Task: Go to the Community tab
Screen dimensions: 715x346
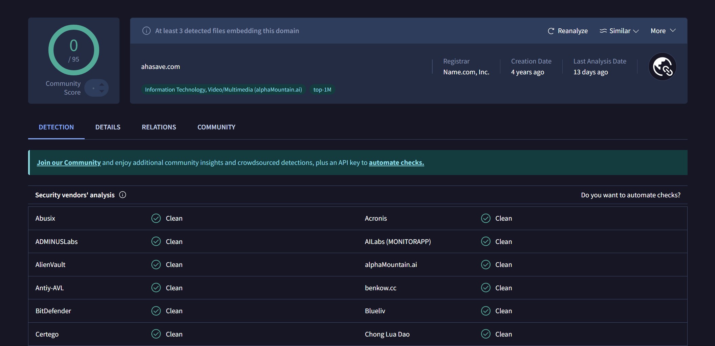Action: coord(216,127)
